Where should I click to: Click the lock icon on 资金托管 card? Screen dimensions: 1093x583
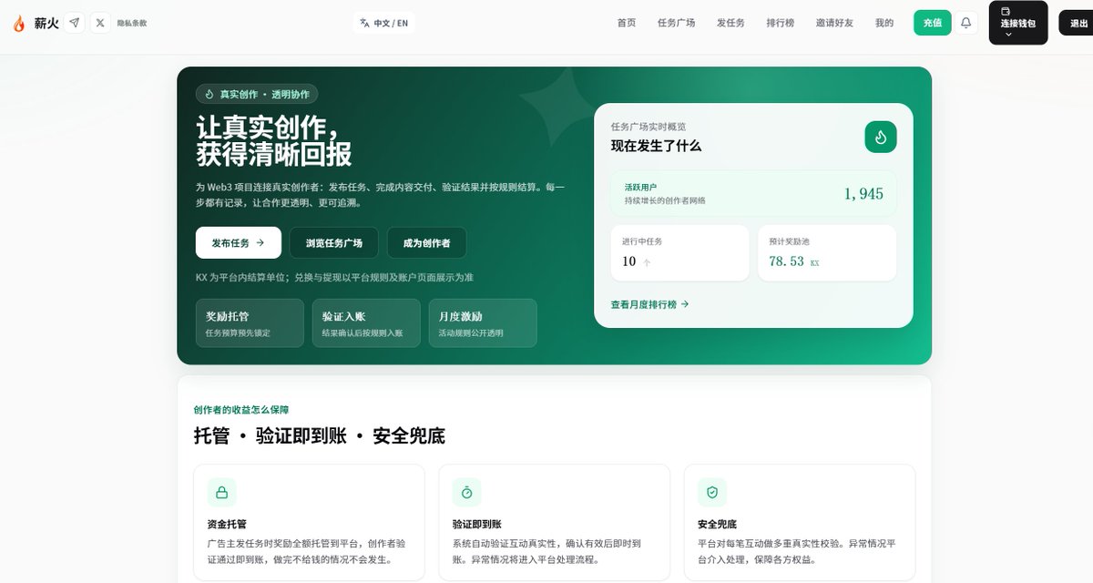[x=221, y=492]
